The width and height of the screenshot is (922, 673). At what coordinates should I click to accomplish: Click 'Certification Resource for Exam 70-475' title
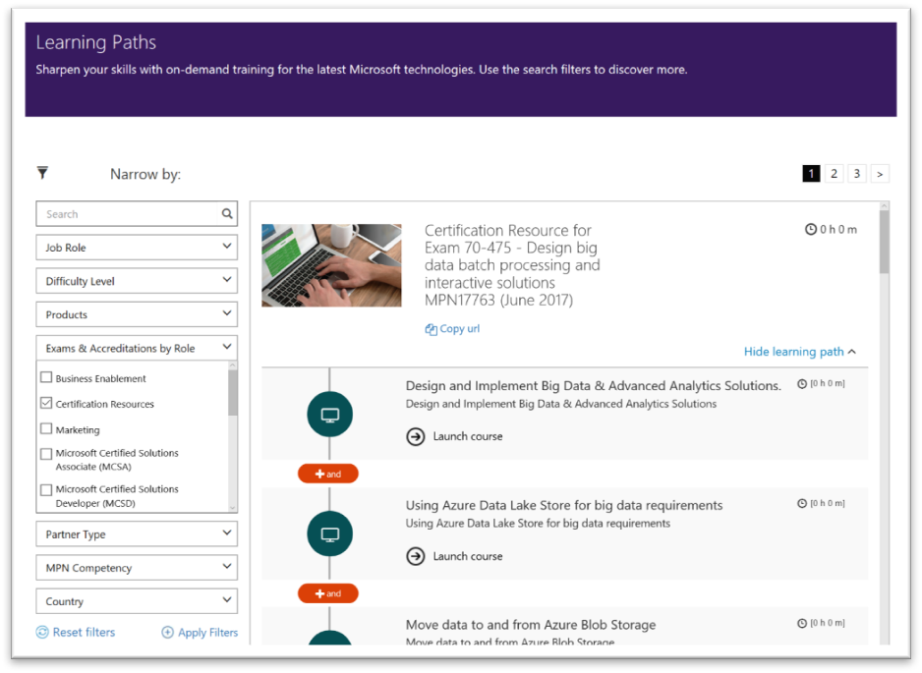(x=512, y=265)
